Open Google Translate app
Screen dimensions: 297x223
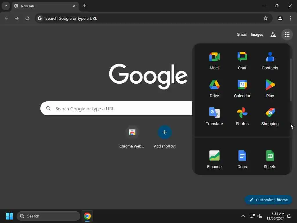pos(214,116)
